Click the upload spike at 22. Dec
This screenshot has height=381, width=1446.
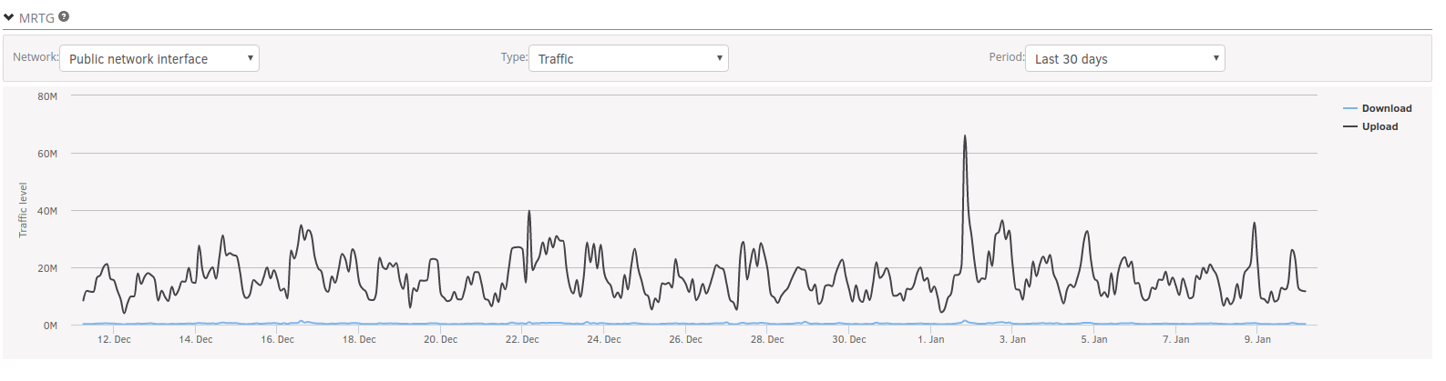point(528,212)
